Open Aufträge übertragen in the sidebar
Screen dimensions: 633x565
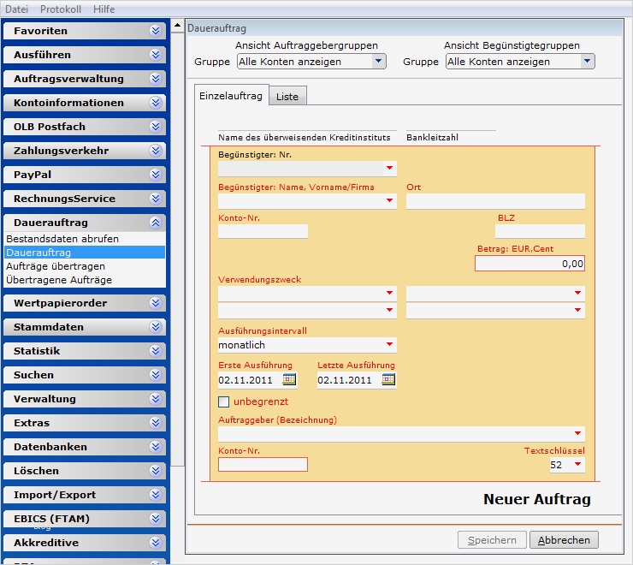[x=85, y=266]
